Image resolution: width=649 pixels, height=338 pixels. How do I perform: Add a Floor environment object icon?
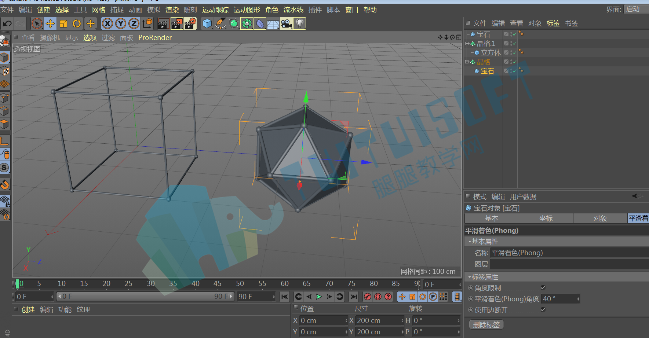[x=273, y=23]
